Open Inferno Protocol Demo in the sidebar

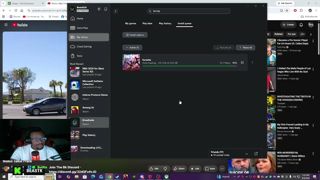(x=89, y=97)
